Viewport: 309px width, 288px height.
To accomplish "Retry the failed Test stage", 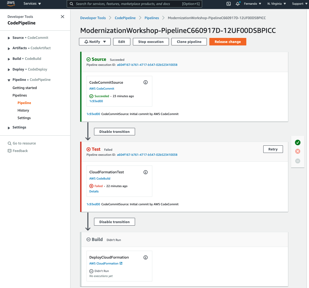I will [x=273, y=149].
